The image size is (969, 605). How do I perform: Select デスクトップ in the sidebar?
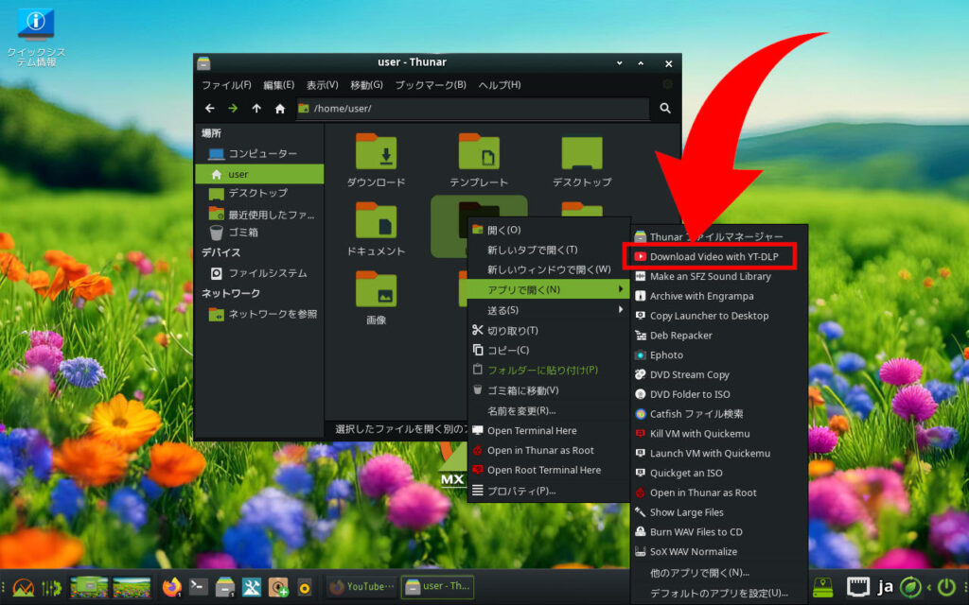click(259, 193)
